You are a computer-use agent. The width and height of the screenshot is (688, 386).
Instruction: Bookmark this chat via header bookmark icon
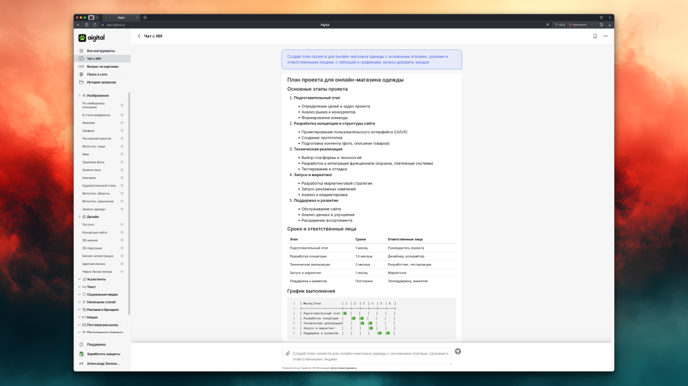pos(595,36)
